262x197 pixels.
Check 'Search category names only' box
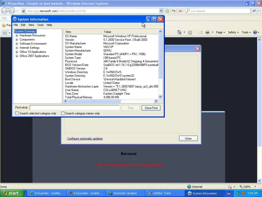63,113
